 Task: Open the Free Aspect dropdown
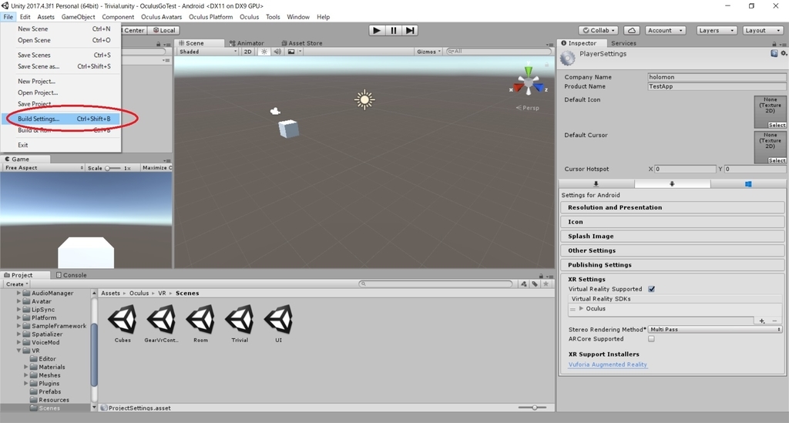point(44,168)
